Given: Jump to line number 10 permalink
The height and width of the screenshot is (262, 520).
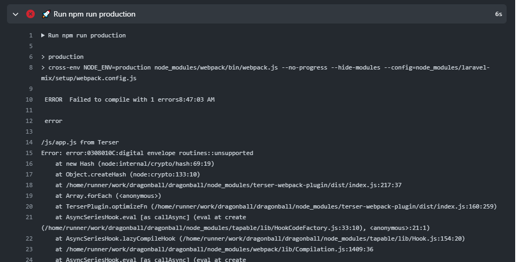Looking at the screenshot, I should point(29,99).
